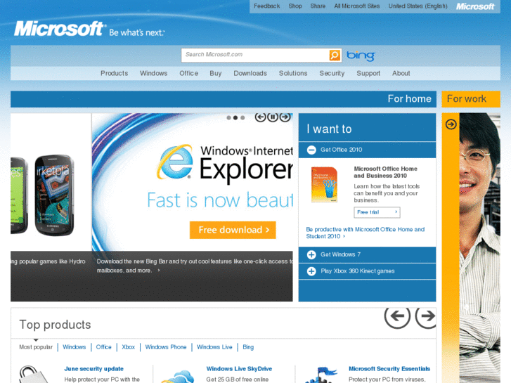Go to the previous banner slide with the arrow
This screenshot has height=383, width=511.
click(x=260, y=117)
